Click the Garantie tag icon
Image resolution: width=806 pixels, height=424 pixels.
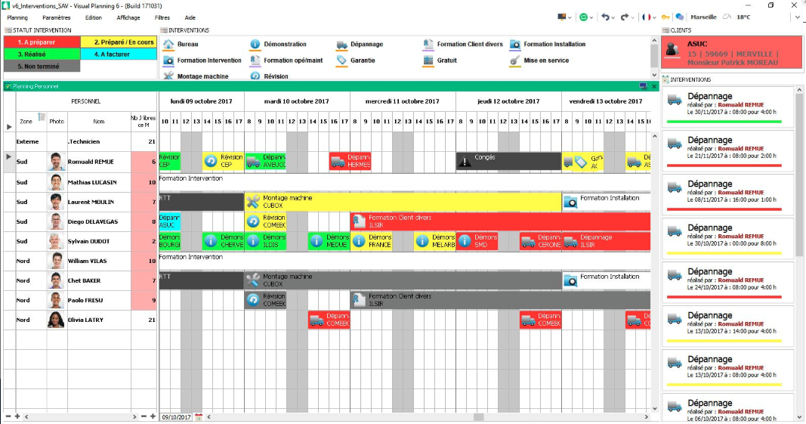pos(342,60)
